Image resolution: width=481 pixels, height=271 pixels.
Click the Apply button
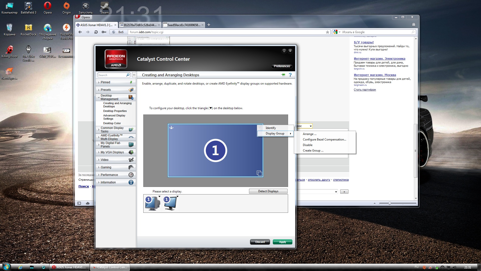point(282,242)
